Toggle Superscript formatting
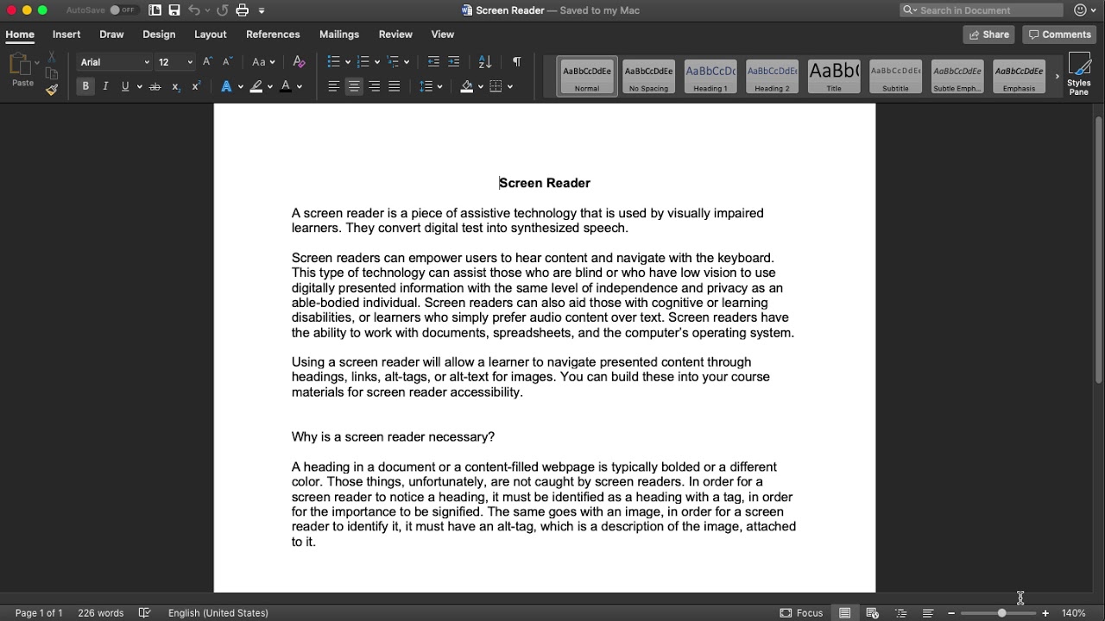 point(196,86)
